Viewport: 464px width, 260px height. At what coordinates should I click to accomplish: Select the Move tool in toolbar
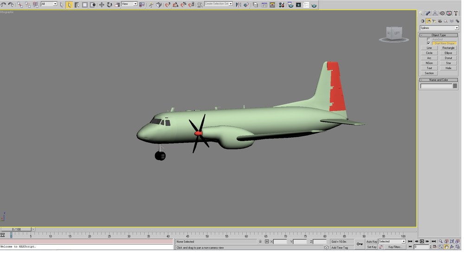pyautogui.click(x=102, y=5)
